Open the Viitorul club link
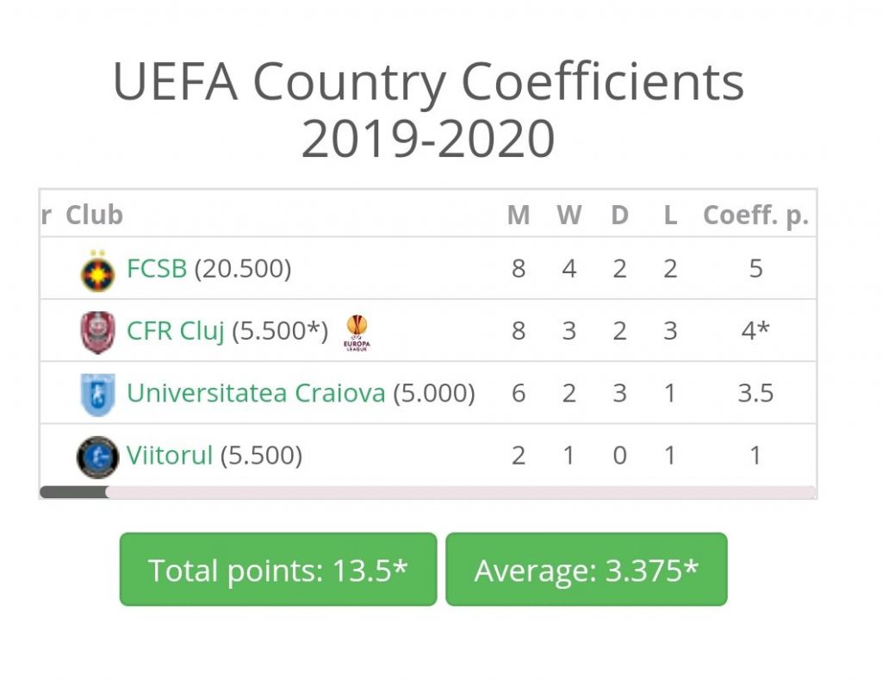 (x=170, y=455)
